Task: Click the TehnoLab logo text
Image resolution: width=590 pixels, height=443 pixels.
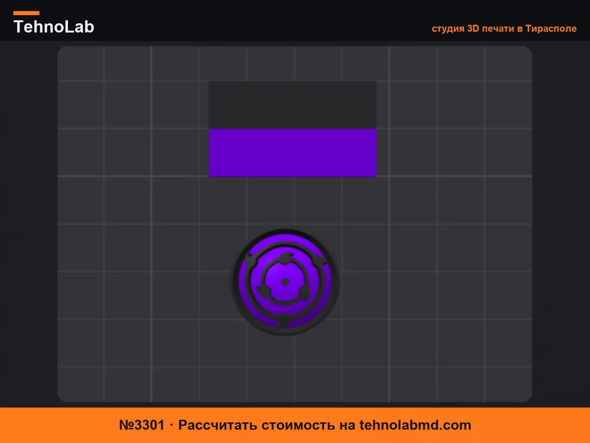Action: (x=54, y=27)
